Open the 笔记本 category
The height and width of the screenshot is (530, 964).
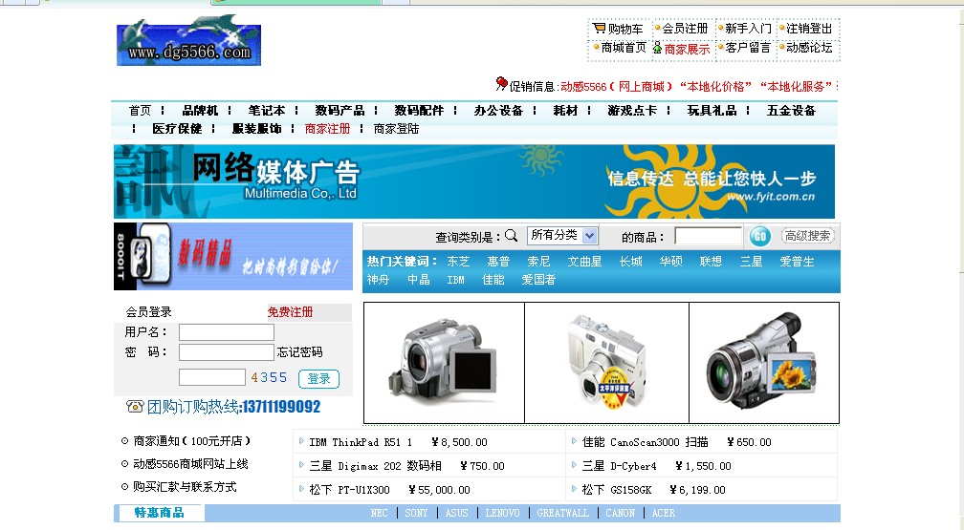pos(266,111)
